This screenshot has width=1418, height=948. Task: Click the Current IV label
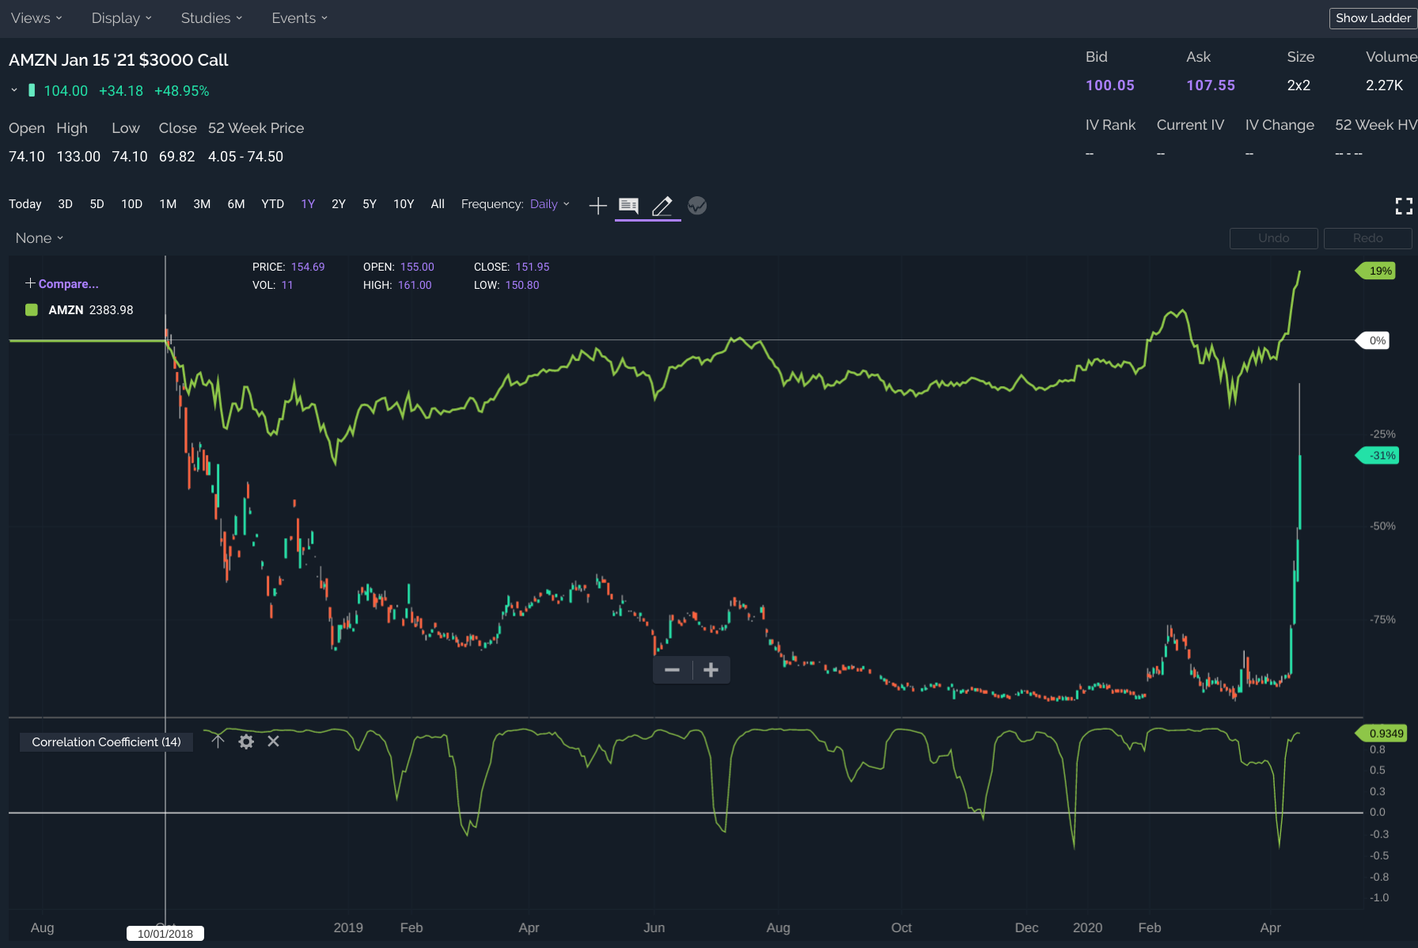[1190, 125]
